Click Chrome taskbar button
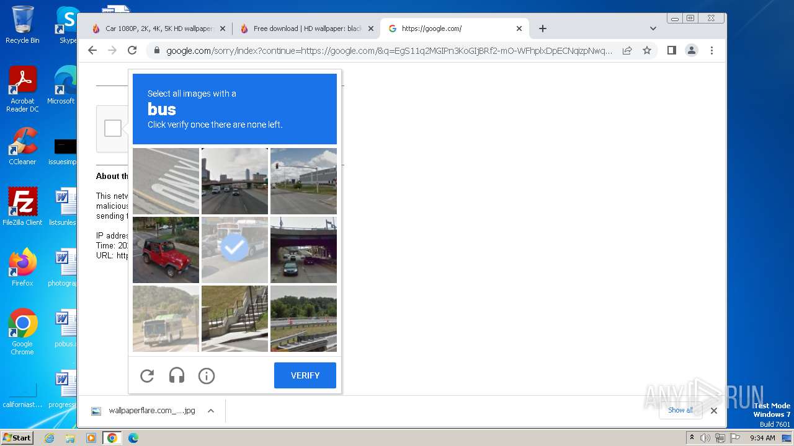 [112, 438]
